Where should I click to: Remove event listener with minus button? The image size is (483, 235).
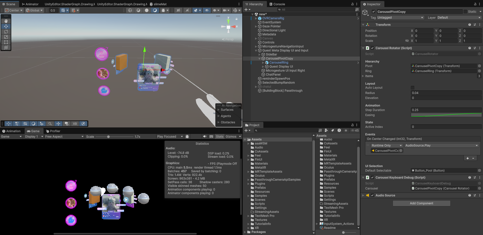[x=473, y=158]
